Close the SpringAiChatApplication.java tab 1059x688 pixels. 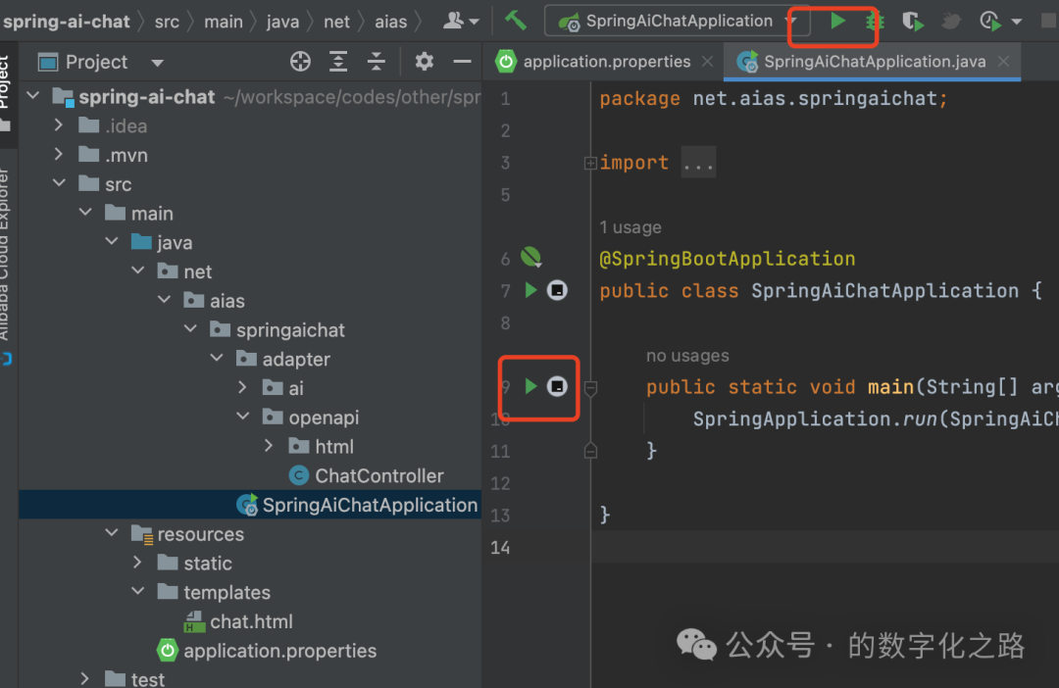pos(1004,62)
